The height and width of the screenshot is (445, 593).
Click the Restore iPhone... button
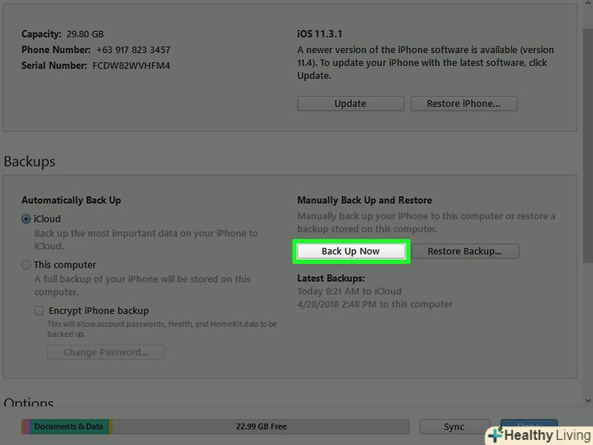(x=463, y=104)
